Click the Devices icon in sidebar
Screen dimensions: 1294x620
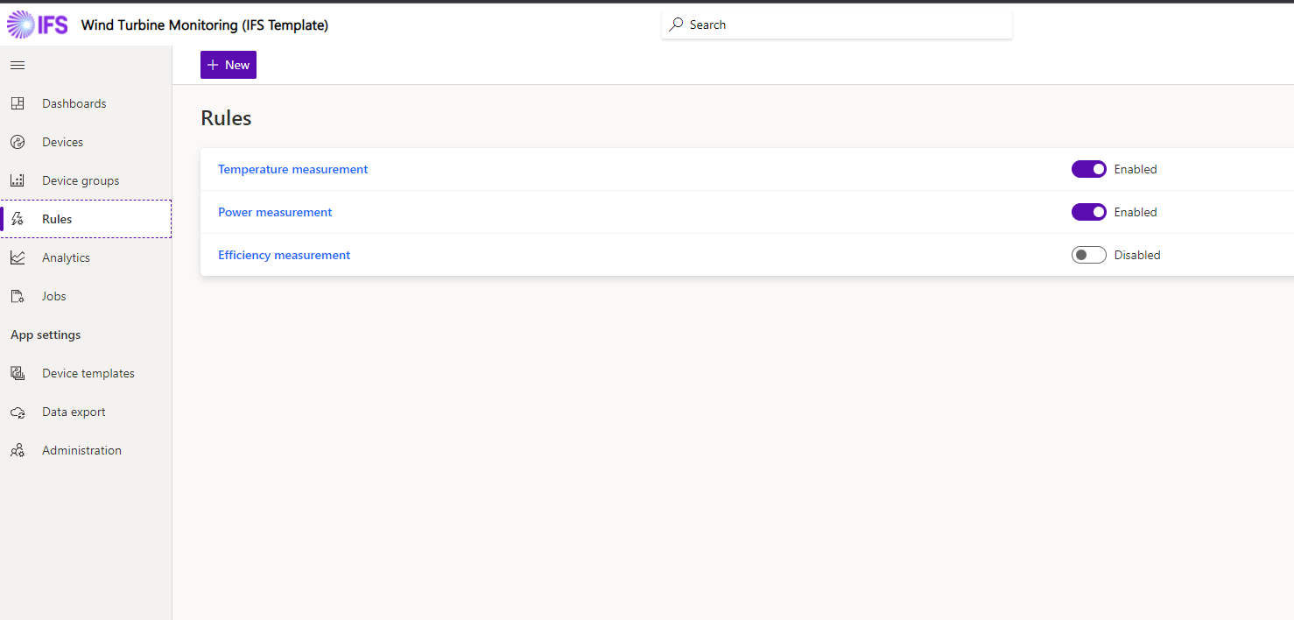pos(18,142)
